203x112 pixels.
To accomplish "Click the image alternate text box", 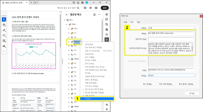I will click(170, 48).
